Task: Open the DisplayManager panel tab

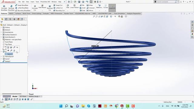Action: pos(18,19)
